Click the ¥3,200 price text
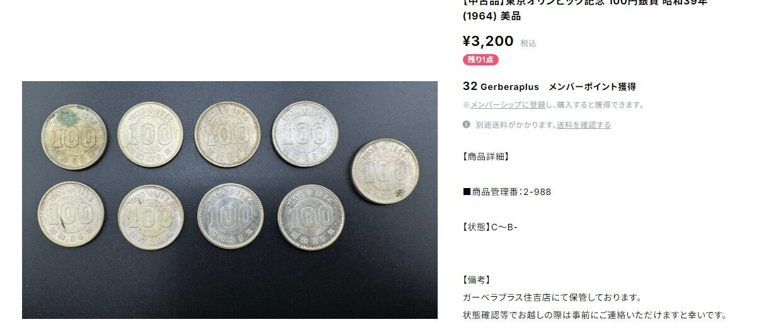This screenshot has width=762, height=334. [488, 42]
